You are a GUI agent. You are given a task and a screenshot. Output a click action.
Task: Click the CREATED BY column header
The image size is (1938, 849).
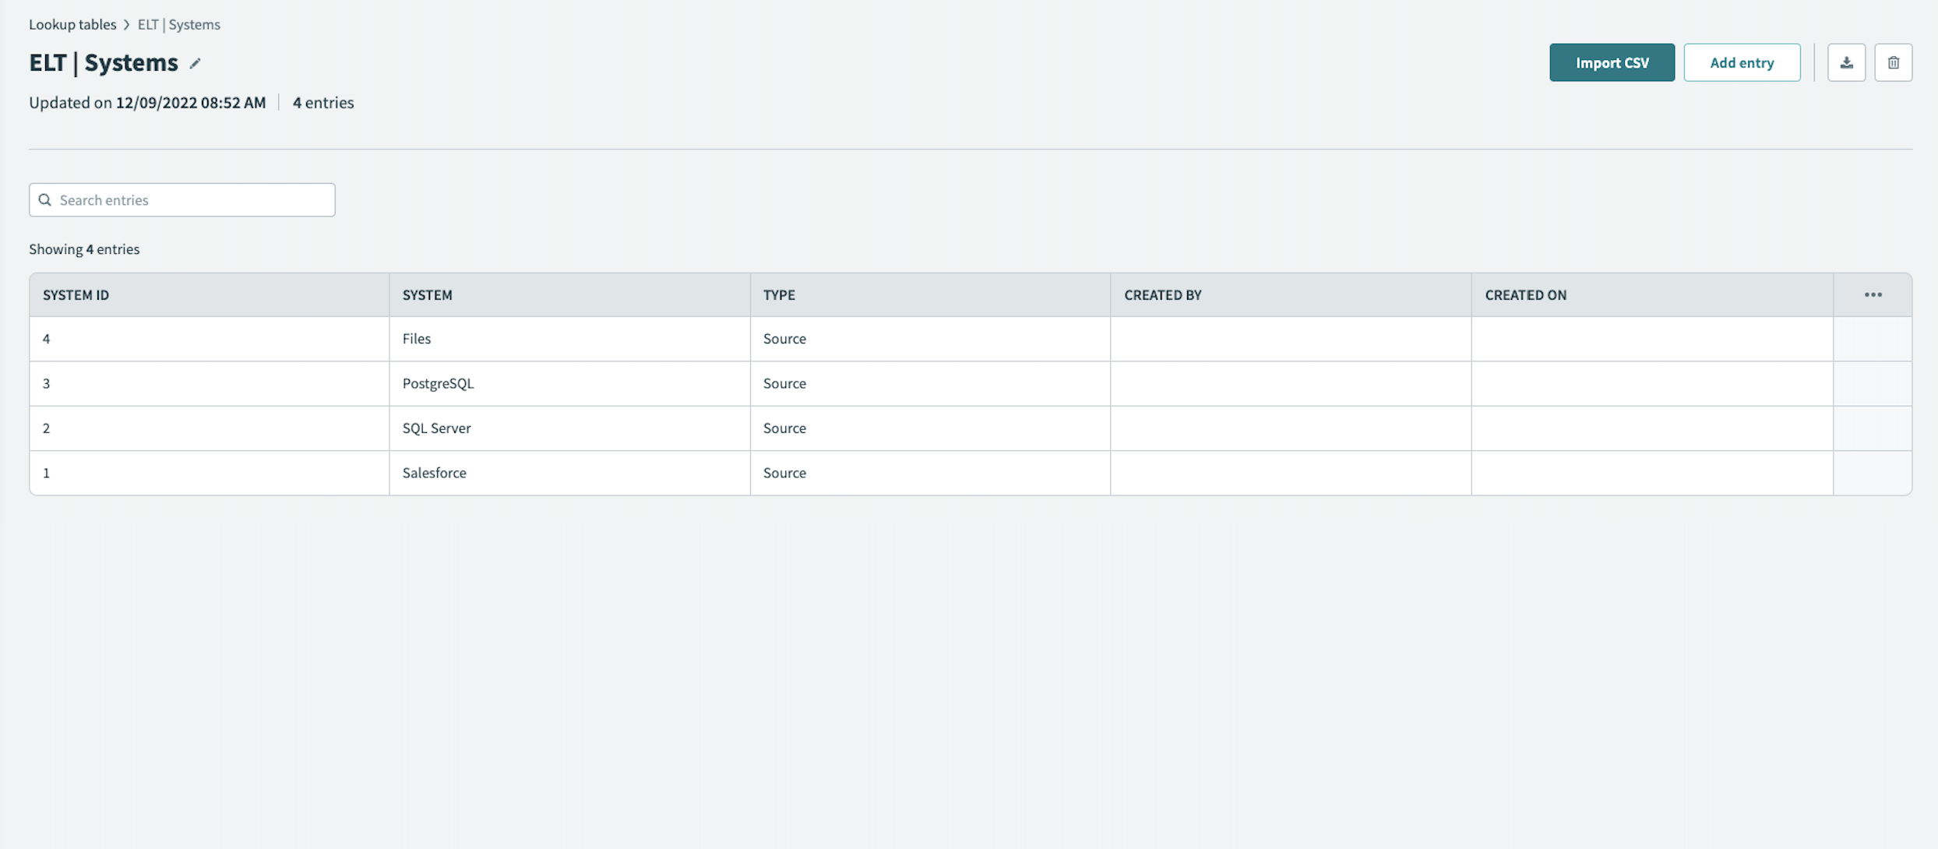(1162, 294)
